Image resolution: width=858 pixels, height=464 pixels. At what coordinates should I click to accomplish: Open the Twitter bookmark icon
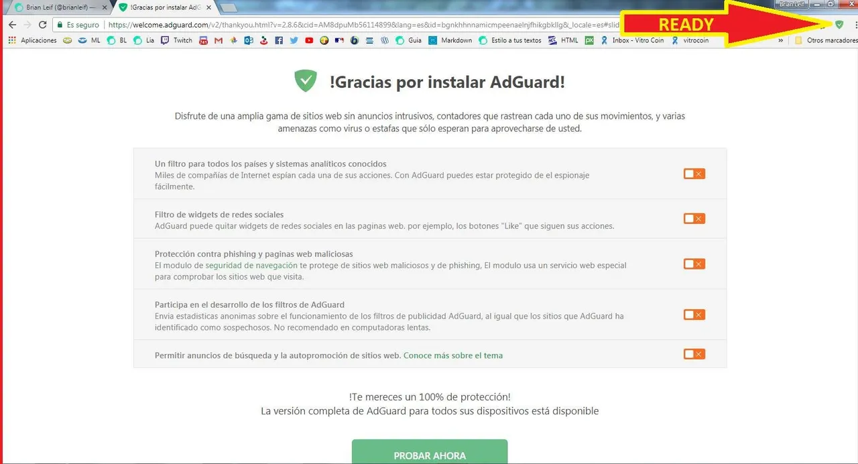click(294, 40)
